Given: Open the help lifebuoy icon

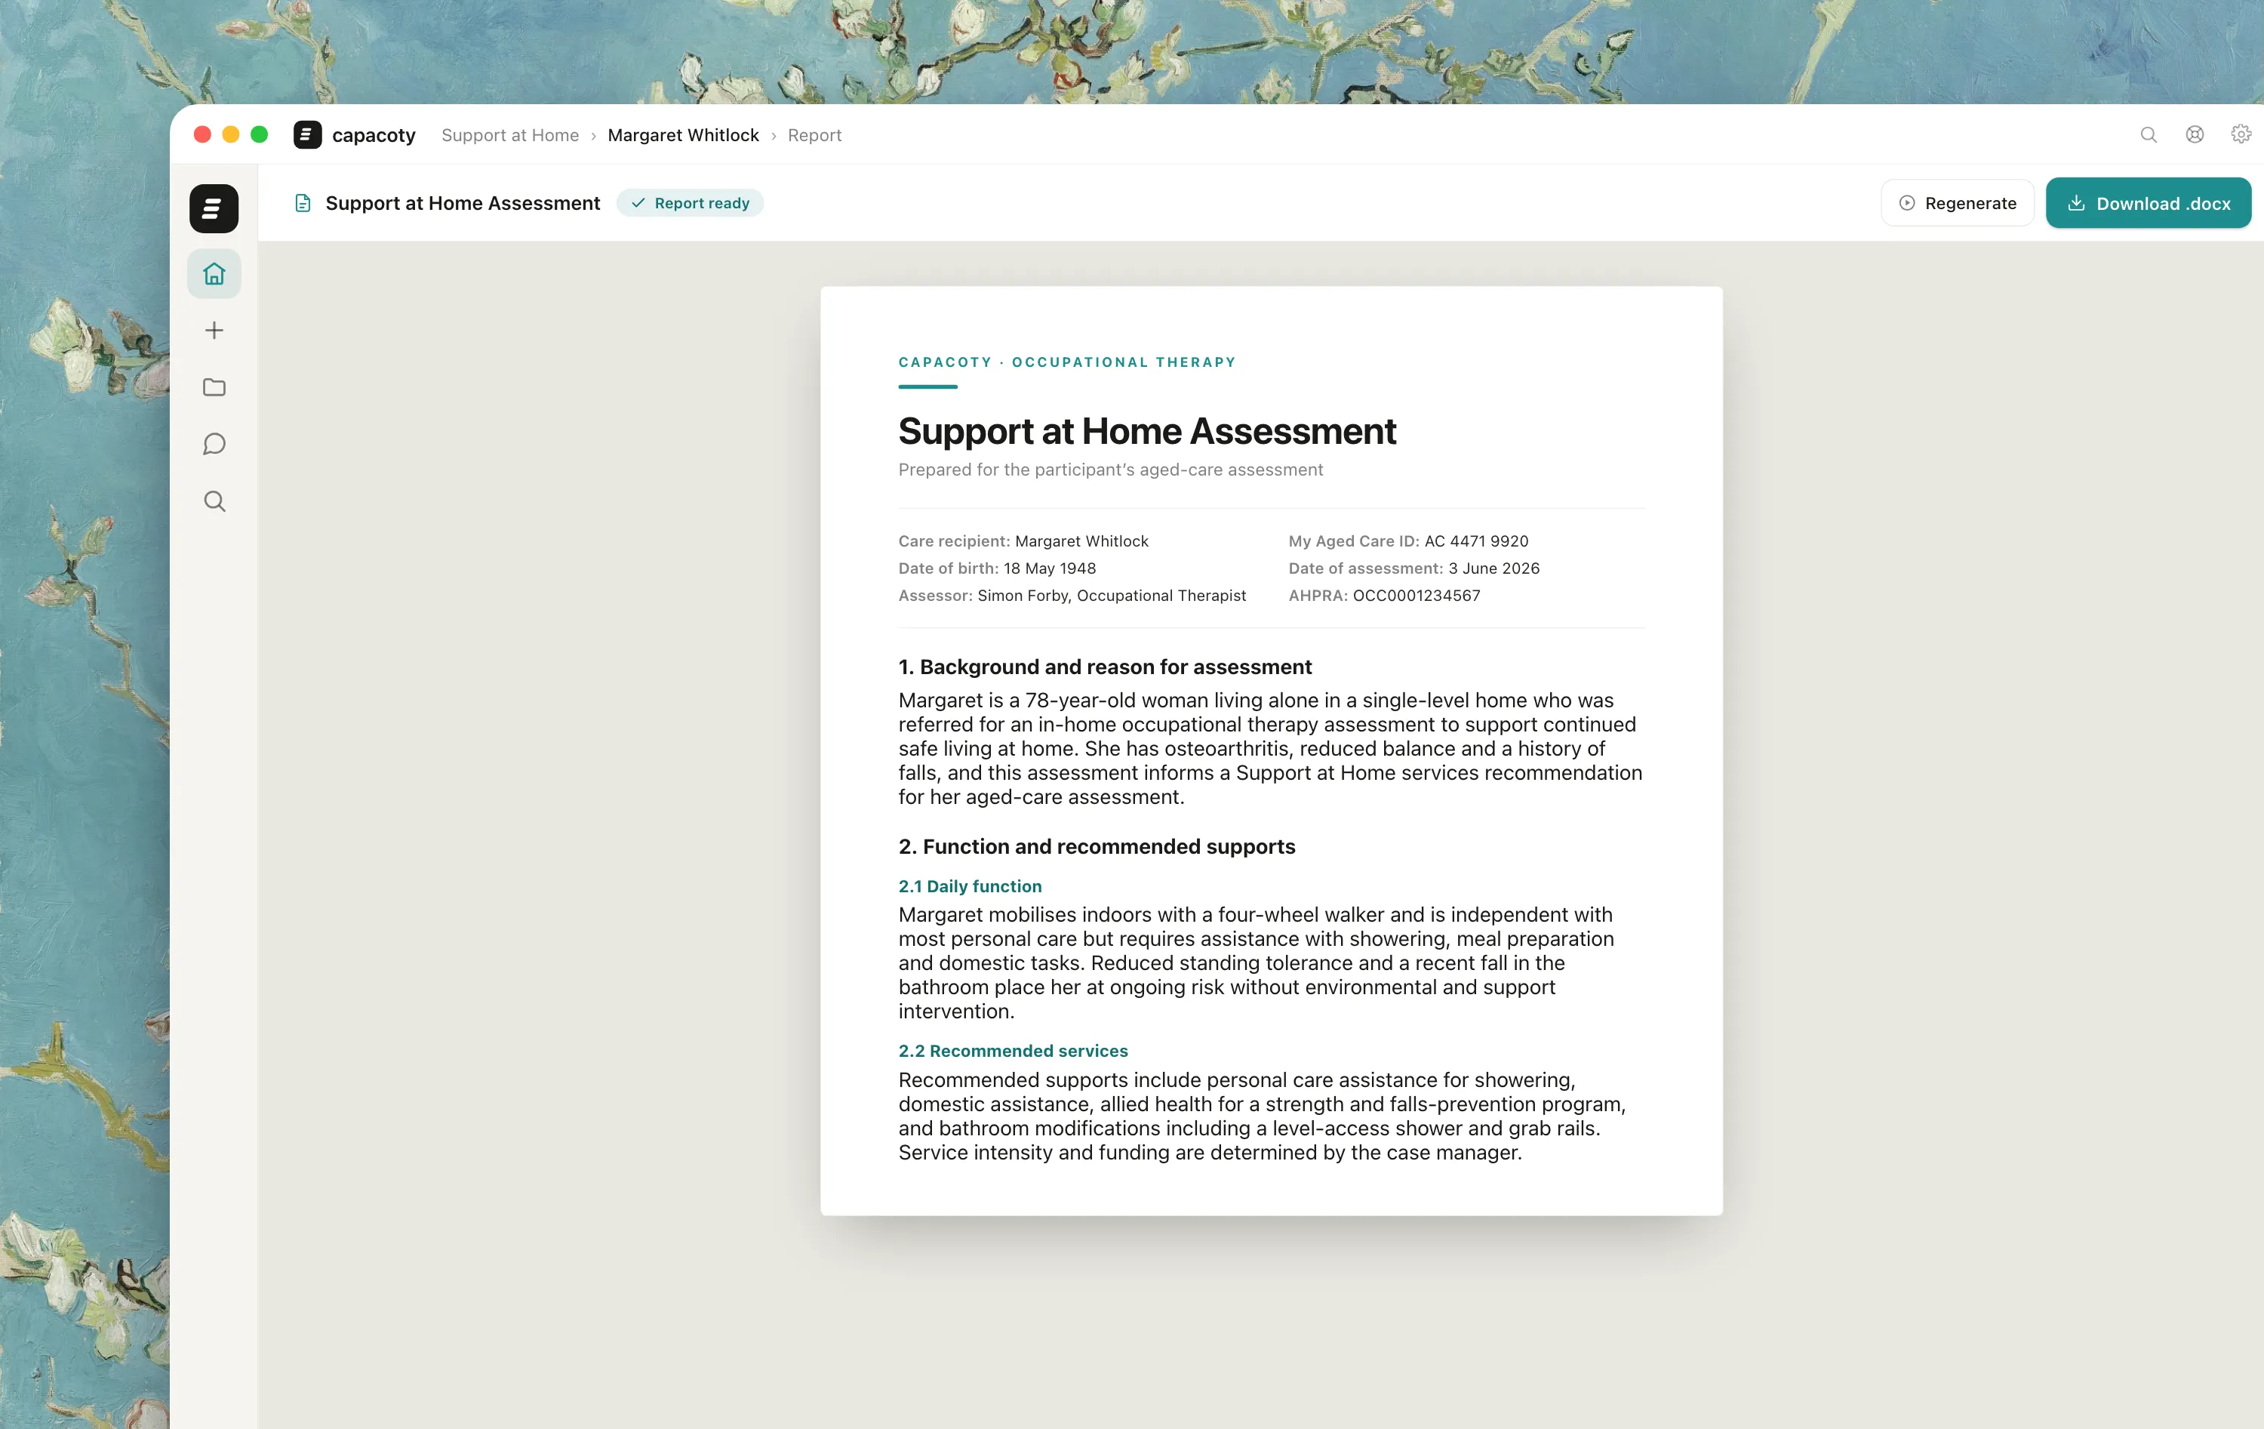Looking at the screenshot, I should pyautogui.click(x=2195, y=134).
